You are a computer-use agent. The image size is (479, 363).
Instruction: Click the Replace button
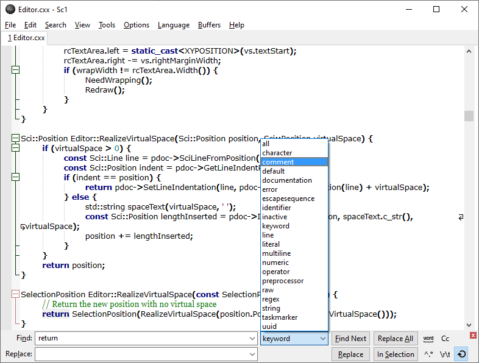(x=350, y=354)
